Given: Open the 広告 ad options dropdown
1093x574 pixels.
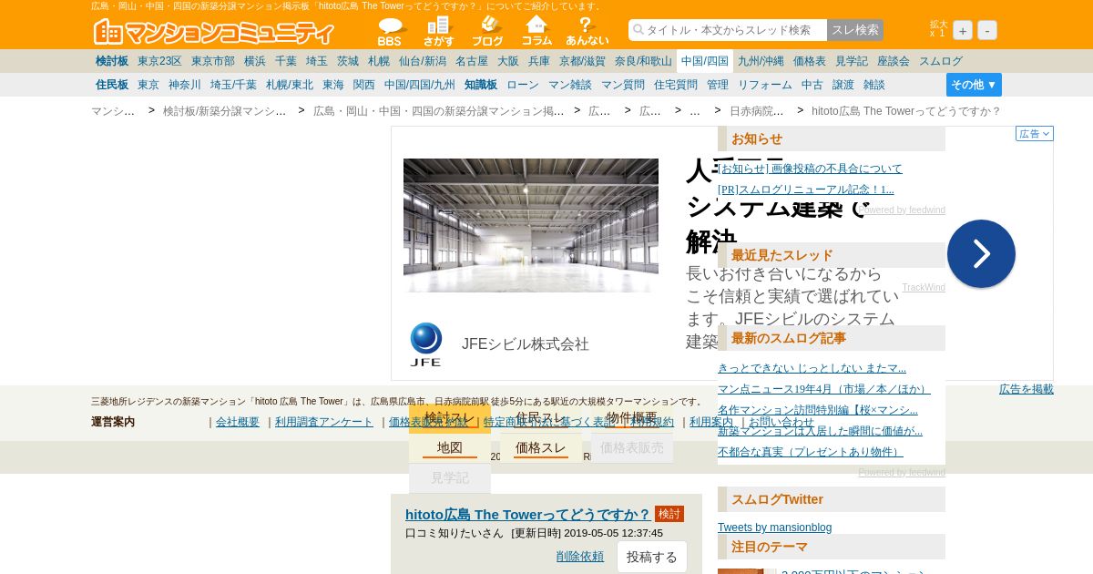Looking at the screenshot, I should coord(1035,133).
